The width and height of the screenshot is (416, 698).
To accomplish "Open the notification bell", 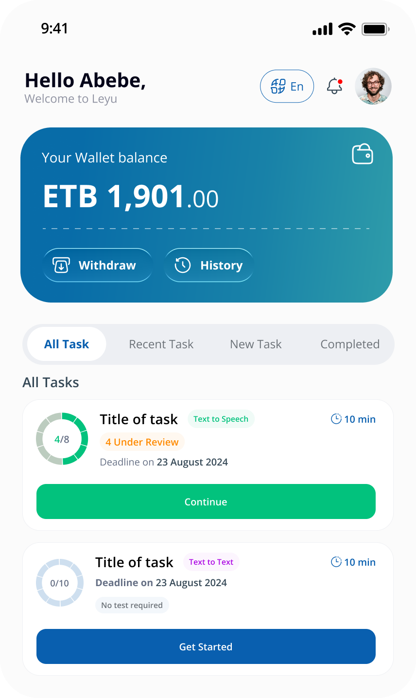I will click(334, 86).
